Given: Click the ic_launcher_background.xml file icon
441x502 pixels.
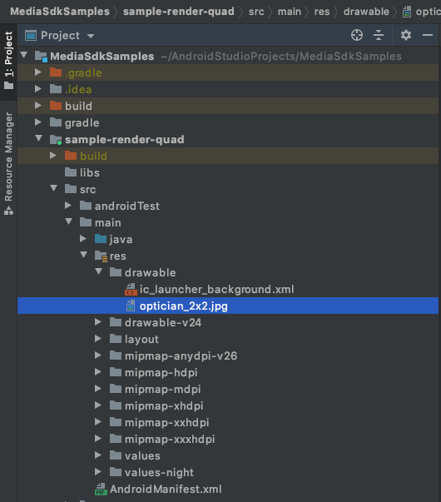Looking at the screenshot, I should click(131, 289).
